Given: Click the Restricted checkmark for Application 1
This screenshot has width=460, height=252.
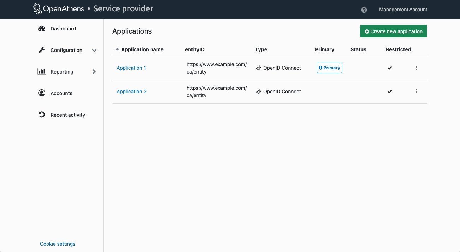Looking at the screenshot, I should tap(390, 68).
